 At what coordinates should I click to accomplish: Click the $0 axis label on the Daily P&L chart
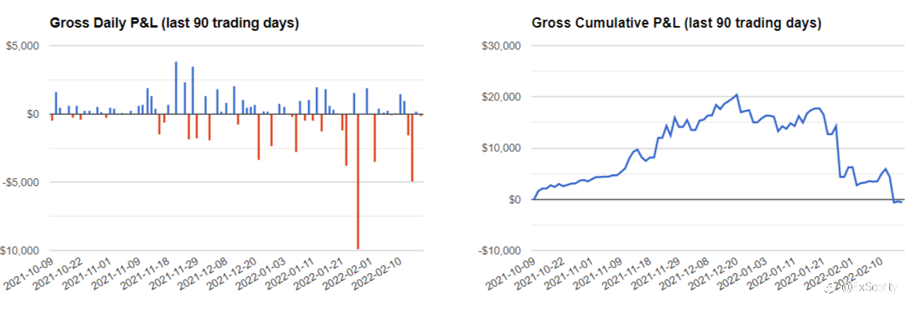pyautogui.click(x=33, y=114)
